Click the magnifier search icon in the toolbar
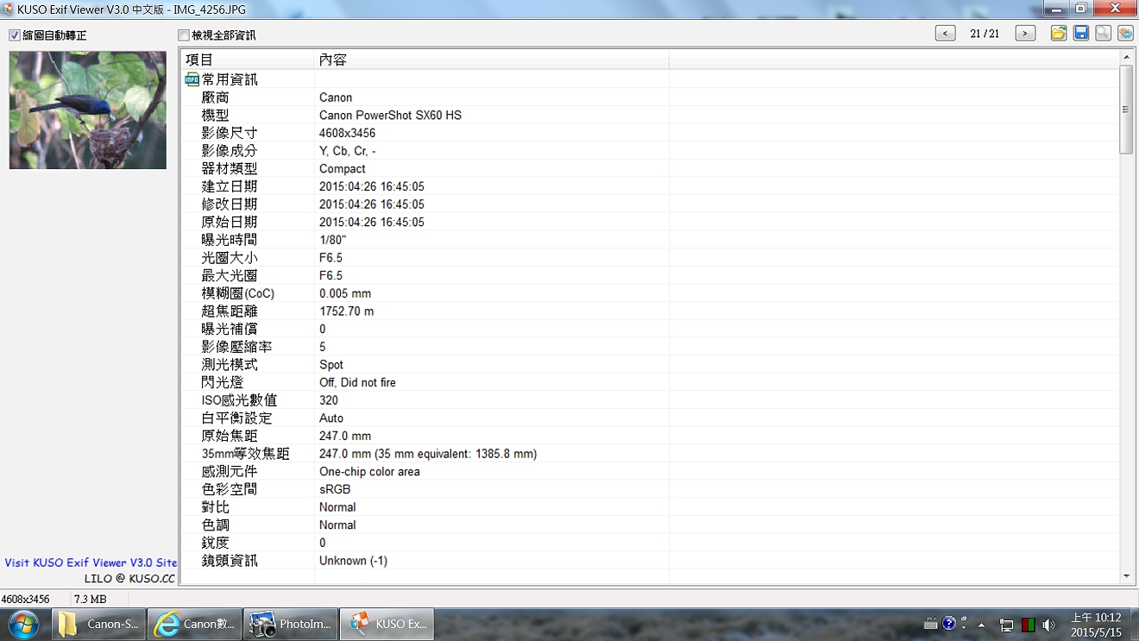Image resolution: width=1139 pixels, height=641 pixels. point(1103,34)
